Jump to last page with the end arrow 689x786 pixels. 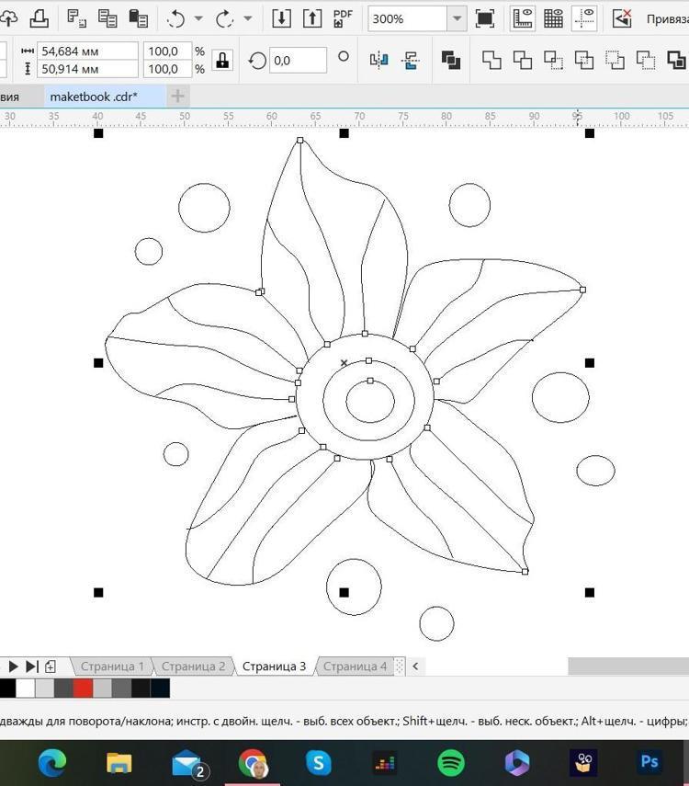pyautogui.click(x=31, y=666)
